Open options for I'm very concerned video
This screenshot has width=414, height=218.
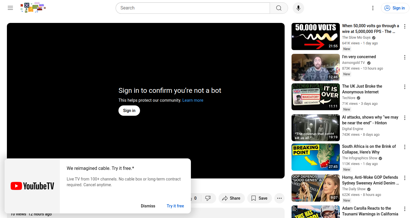[x=405, y=57]
